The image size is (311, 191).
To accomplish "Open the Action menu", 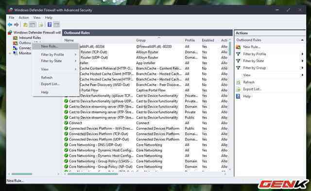I will (24, 17).
